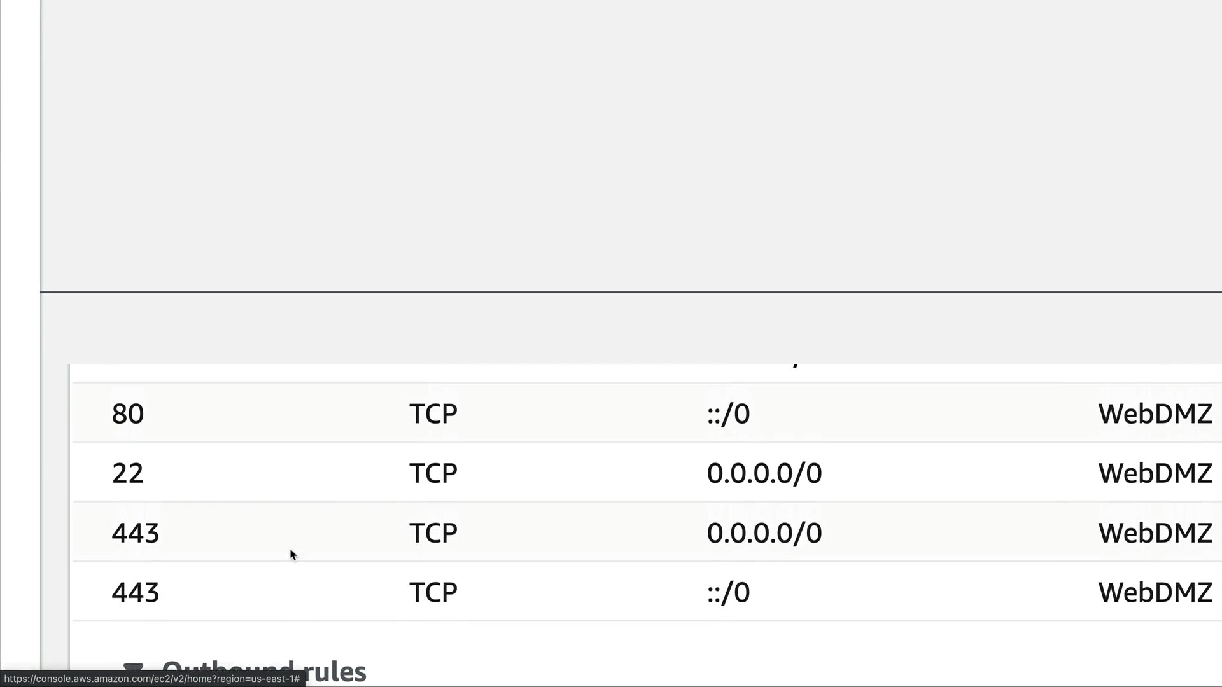Open WebDMZ group in the port 22 row
The width and height of the screenshot is (1222, 687).
coord(1155,473)
